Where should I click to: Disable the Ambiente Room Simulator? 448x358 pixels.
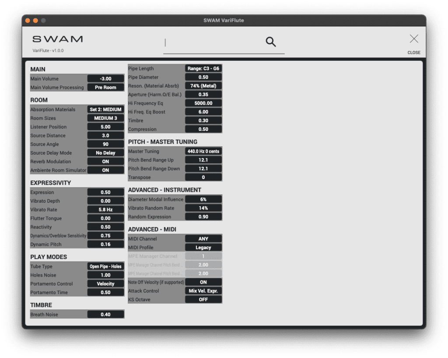(105, 170)
